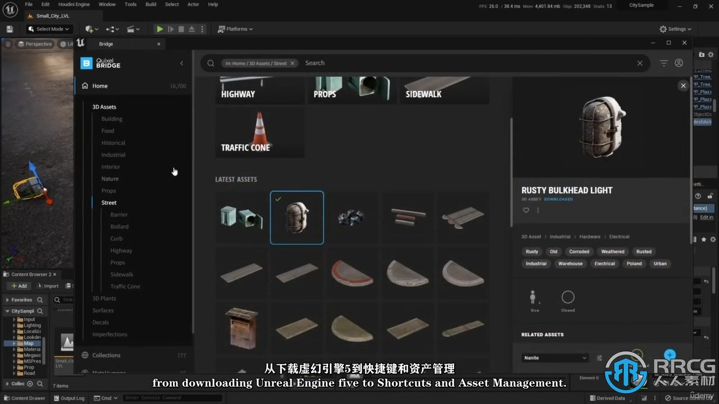Image resolution: width=719 pixels, height=404 pixels.
Task: Click the Quixel Bridge logo
Action: (x=101, y=63)
